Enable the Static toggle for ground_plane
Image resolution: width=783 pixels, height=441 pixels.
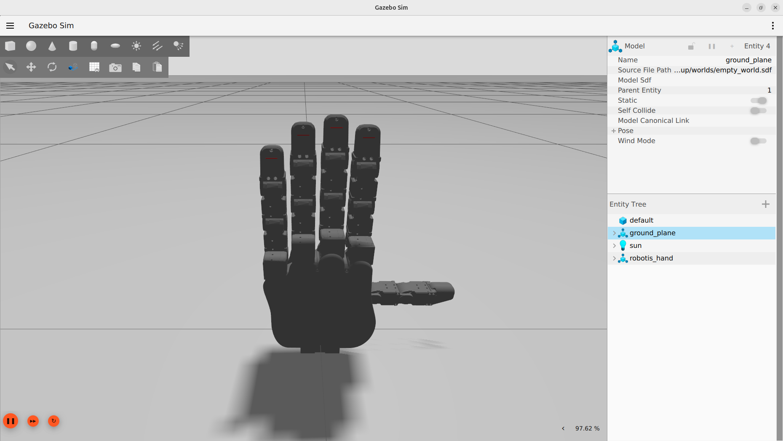[759, 100]
